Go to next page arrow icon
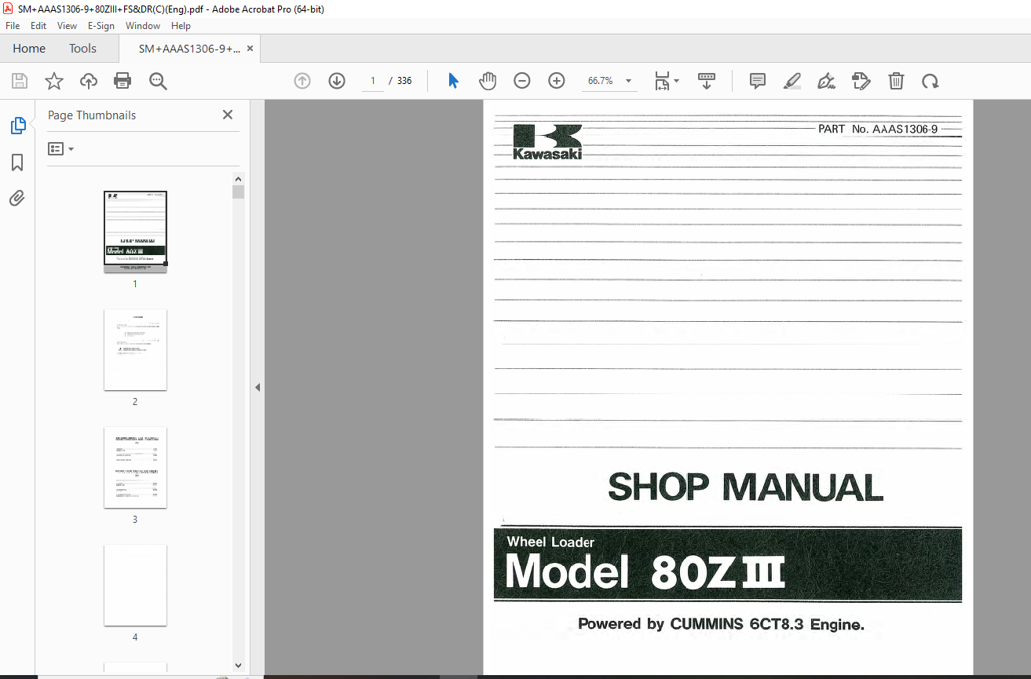Screen dimensions: 1031x679 point(337,81)
